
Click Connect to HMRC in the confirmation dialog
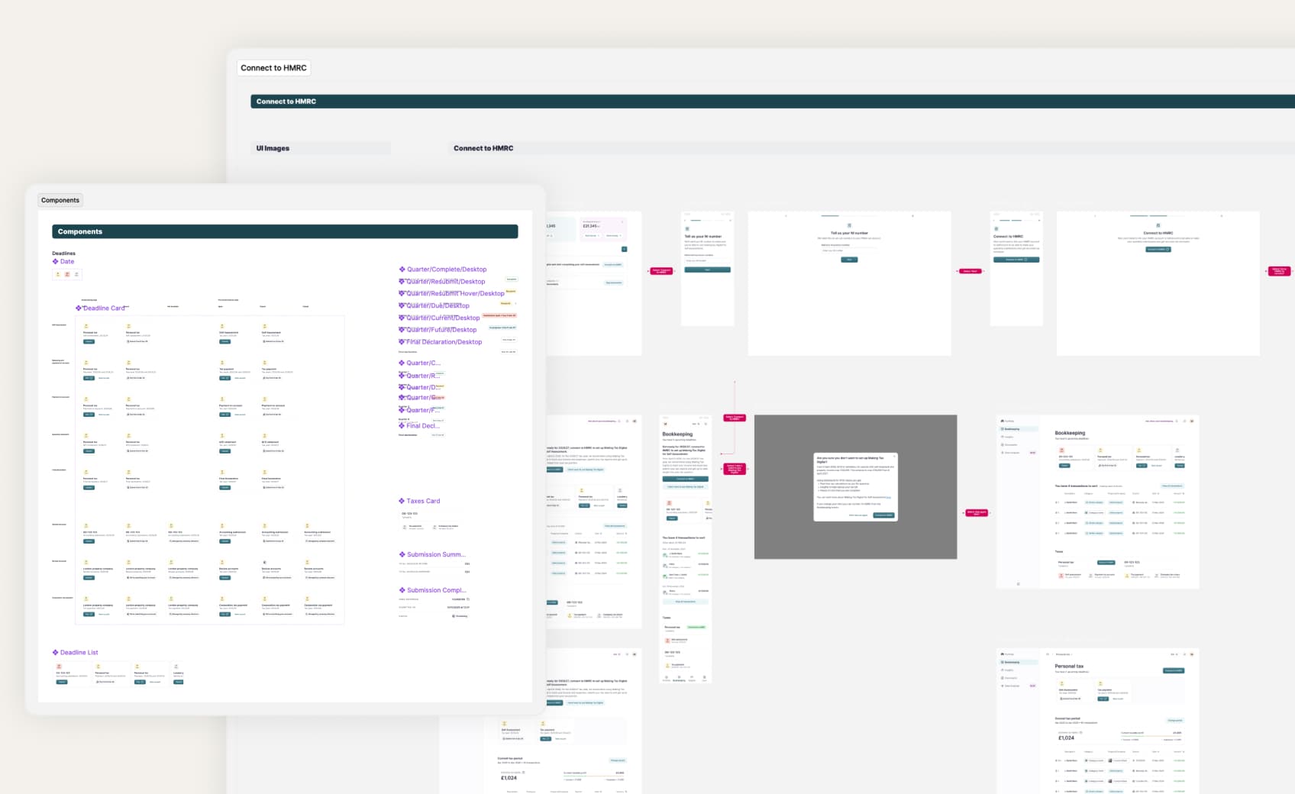[883, 515]
